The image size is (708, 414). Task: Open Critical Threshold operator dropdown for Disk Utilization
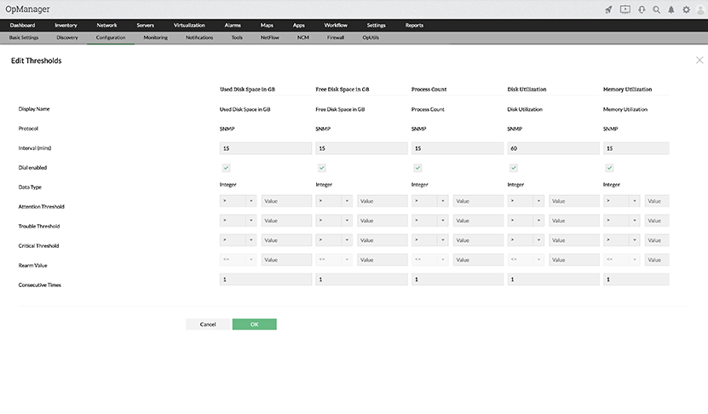(526, 240)
